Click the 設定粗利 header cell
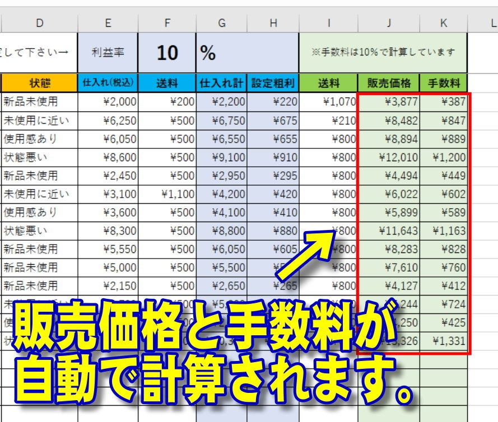 (273, 83)
